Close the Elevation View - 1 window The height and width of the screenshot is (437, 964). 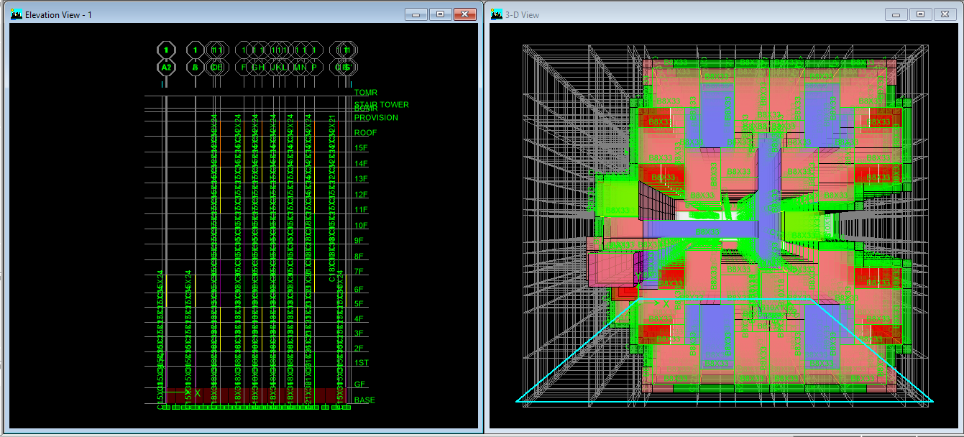(465, 14)
